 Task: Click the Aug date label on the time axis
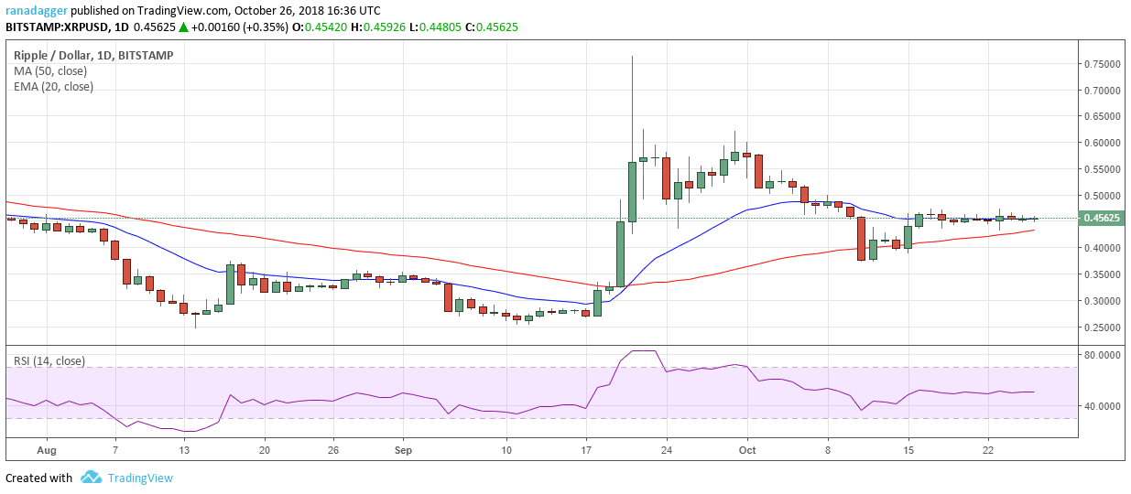(x=48, y=451)
